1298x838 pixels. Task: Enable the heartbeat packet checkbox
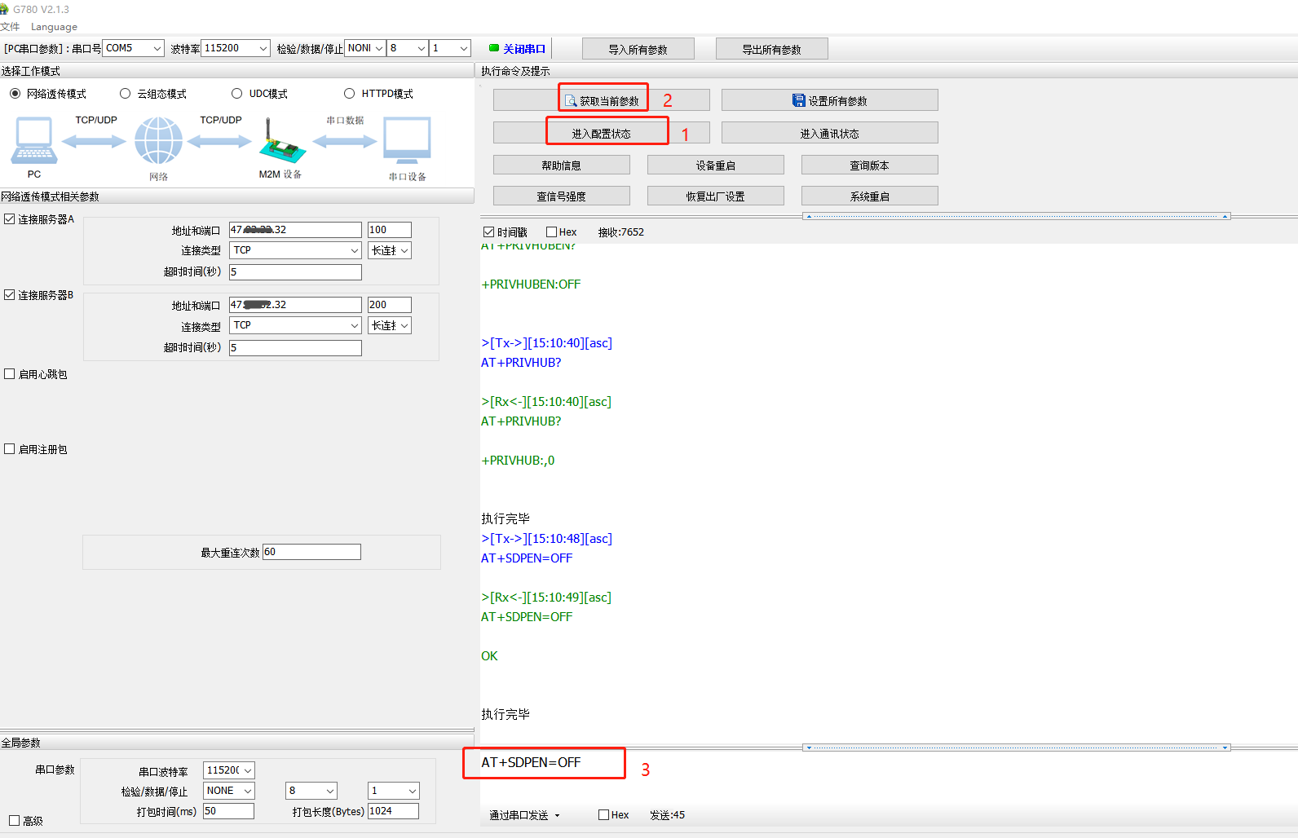coord(10,374)
